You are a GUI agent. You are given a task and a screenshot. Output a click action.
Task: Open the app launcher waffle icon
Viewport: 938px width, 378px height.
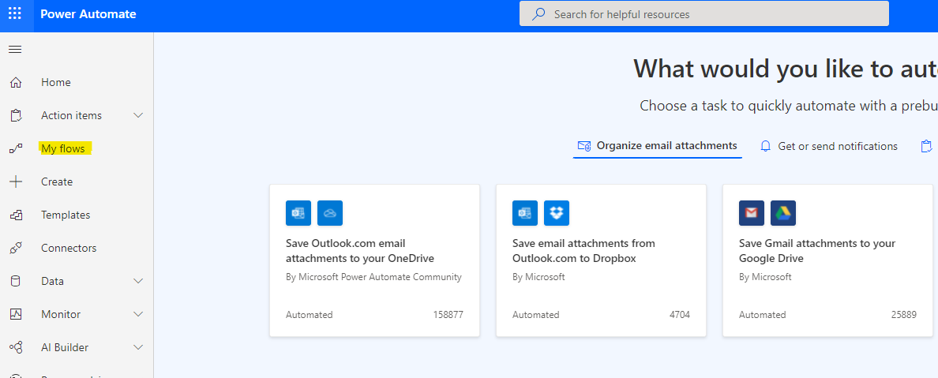click(15, 13)
